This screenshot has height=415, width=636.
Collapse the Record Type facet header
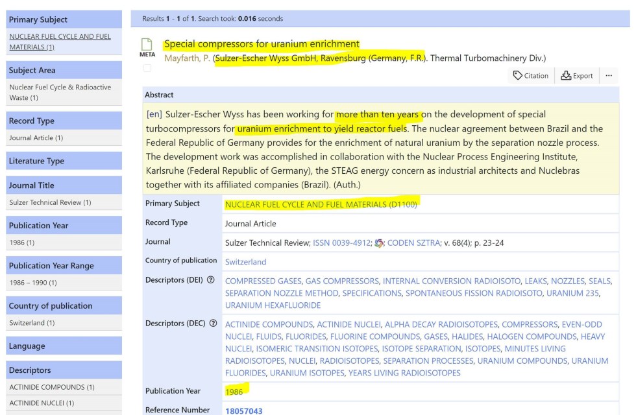pyautogui.click(x=64, y=121)
